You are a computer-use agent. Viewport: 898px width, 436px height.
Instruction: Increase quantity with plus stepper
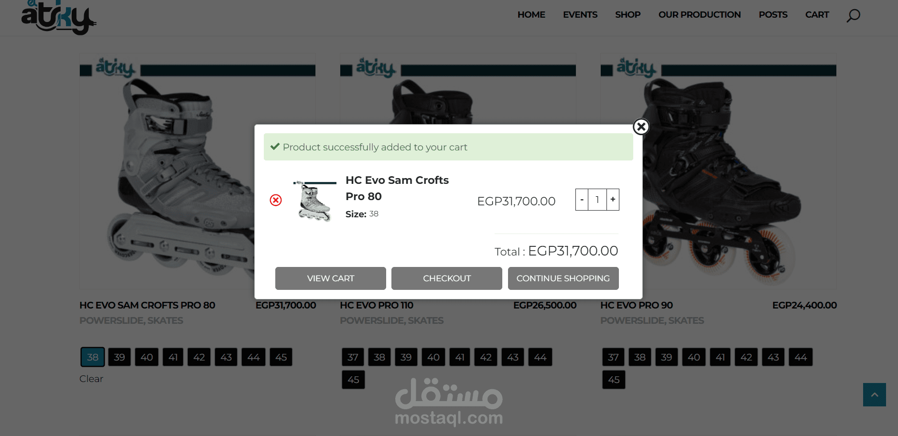point(613,200)
